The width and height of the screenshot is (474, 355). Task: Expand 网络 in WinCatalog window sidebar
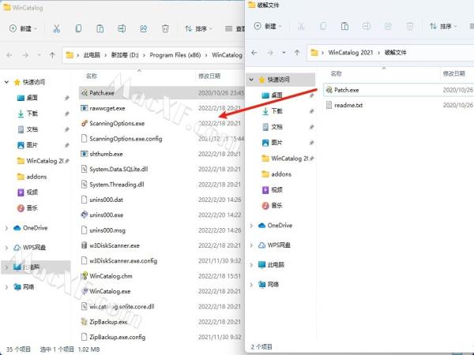click(6, 287)
